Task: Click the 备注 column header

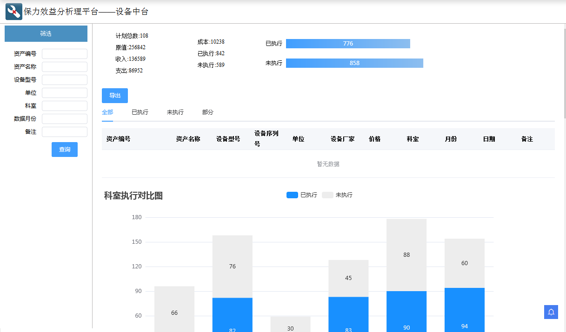Action: tap(527, 139)
